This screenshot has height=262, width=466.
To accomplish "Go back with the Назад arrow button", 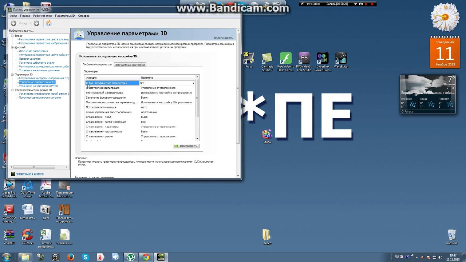I will coord(13,23).
